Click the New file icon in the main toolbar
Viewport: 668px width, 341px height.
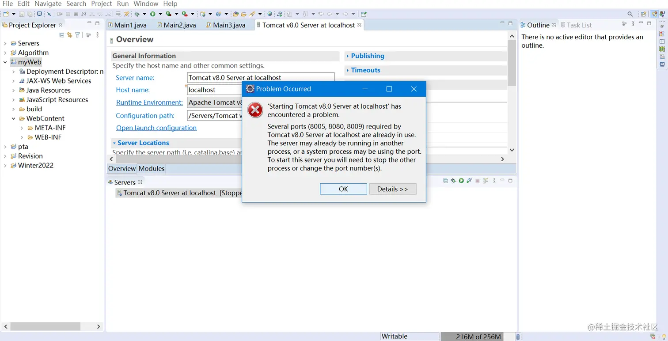pyautogui.click(x=6, y=14)
